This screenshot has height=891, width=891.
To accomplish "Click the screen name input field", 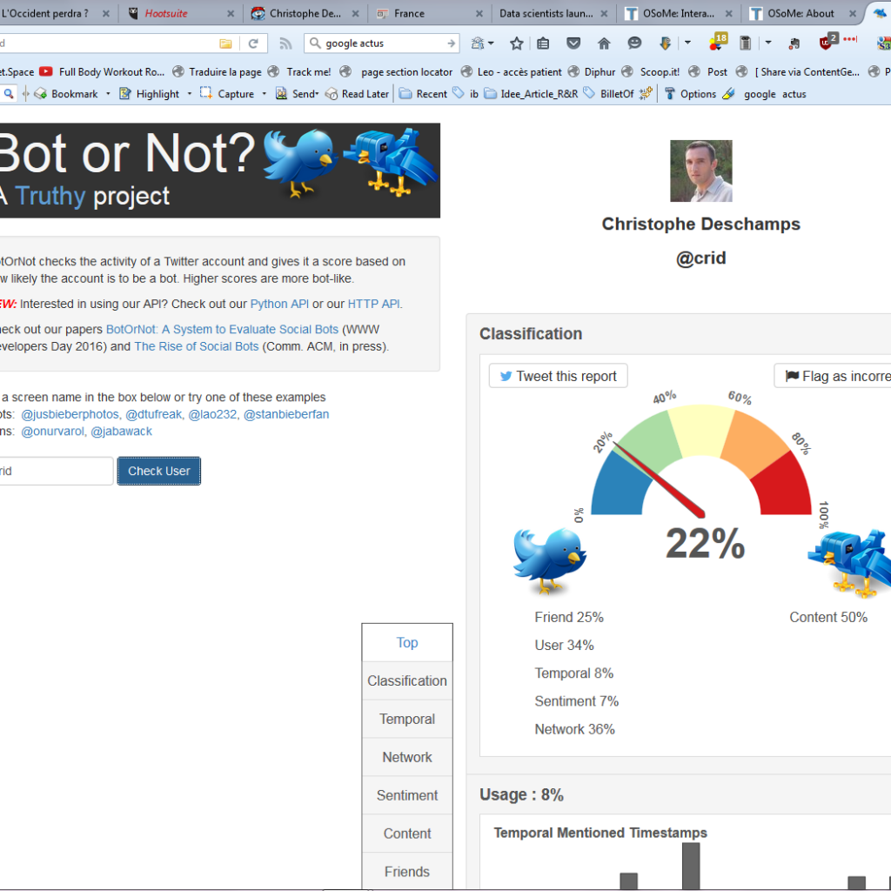I will point(56,471).
